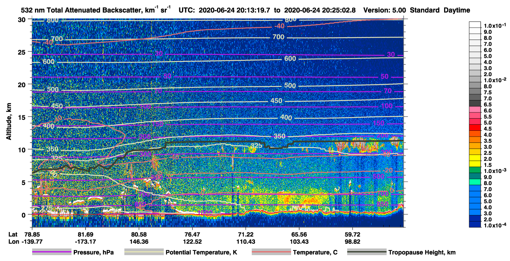Choose the white swatch at colorbar top
The width and height of the screenshot is (510, 261).
[475, 24]
